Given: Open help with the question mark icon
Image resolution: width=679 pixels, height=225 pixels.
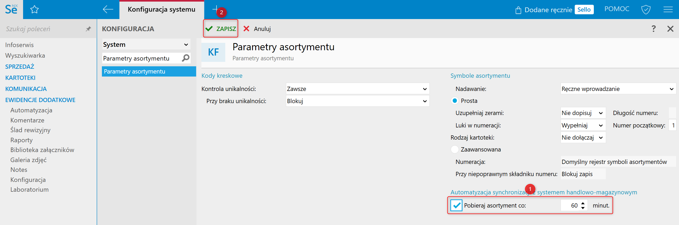Looking at the screenshot, I should tap(654, 29).
